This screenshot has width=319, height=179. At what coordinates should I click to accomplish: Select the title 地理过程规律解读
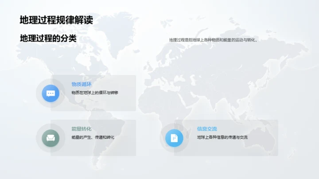(x=56, y=20)
